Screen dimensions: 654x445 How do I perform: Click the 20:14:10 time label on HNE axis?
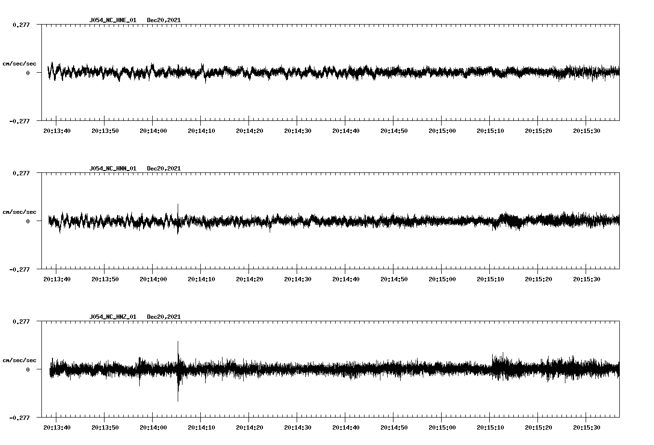pyautogui.click(x=201, y=131)
